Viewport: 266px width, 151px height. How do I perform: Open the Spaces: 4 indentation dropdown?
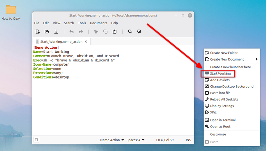pyautogui.click(x=135, y=140)
